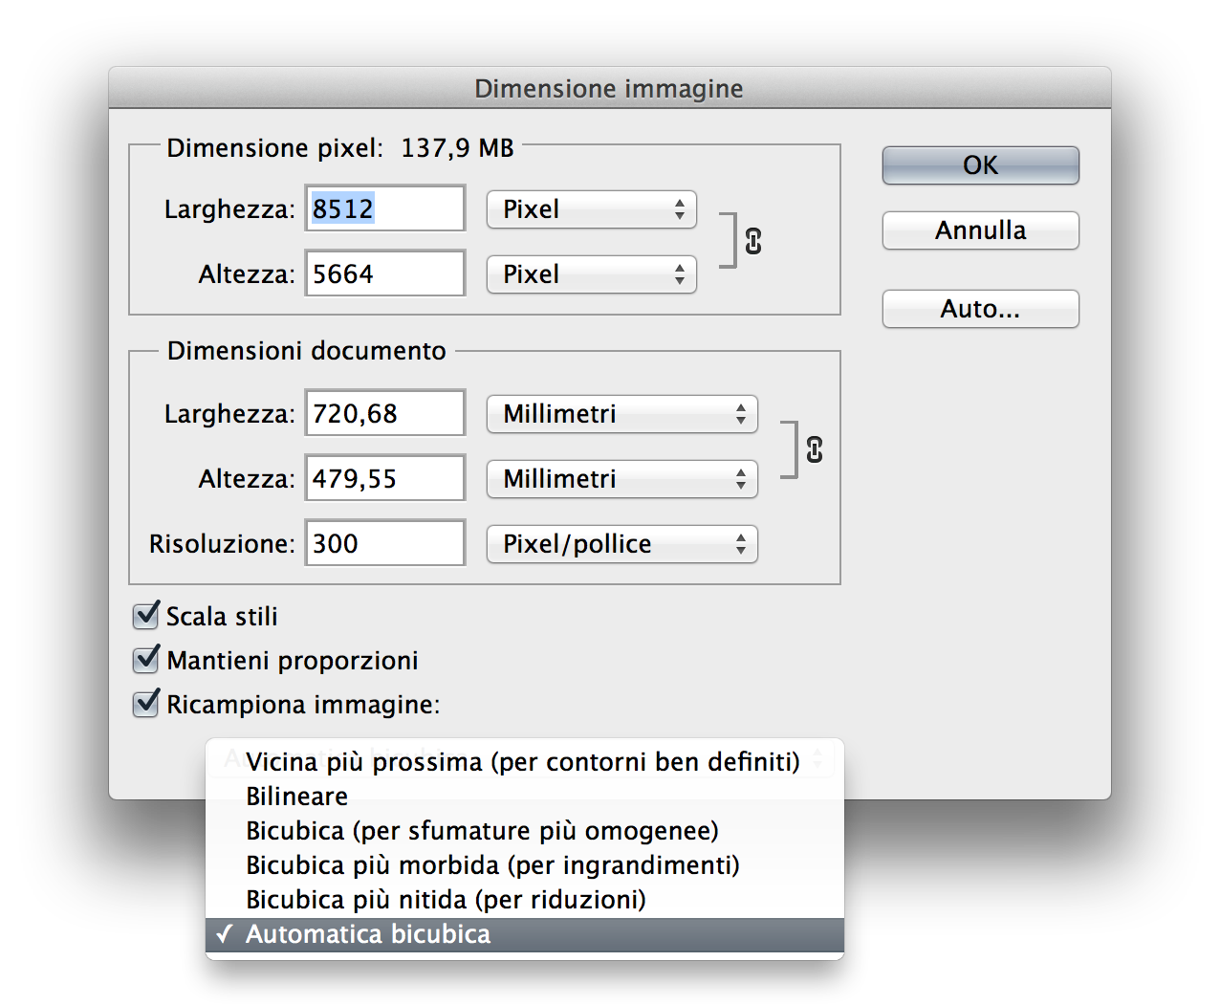1220x1005 pixels.
Task: Open the Pixel unit dropdown for Larghezza
Action: point(591,209)
